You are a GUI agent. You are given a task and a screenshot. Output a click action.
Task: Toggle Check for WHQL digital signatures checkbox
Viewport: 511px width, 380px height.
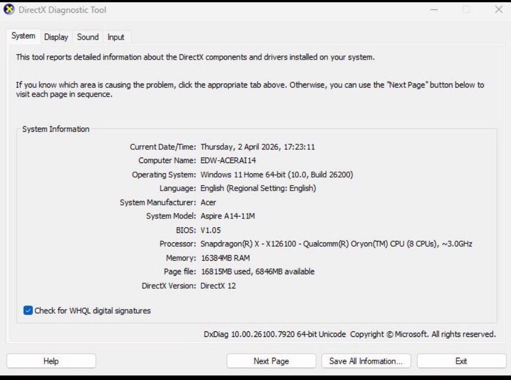[28, 311]
